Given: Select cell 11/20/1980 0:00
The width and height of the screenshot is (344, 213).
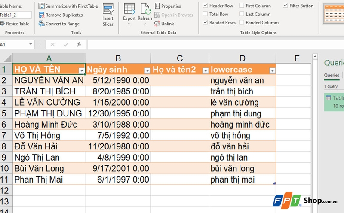Looking at the screenshot, I should pyautogui.click(x=118, y=146).
